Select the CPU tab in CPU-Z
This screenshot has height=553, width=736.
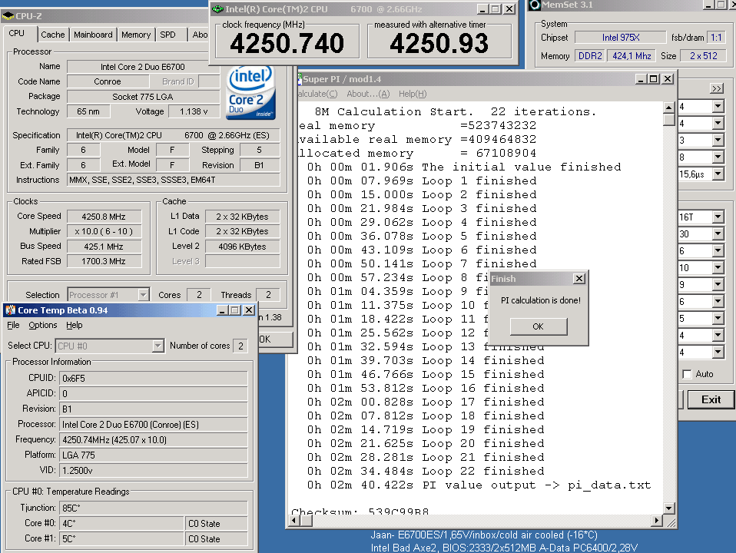pyautogui.click(x=16, y=34)
